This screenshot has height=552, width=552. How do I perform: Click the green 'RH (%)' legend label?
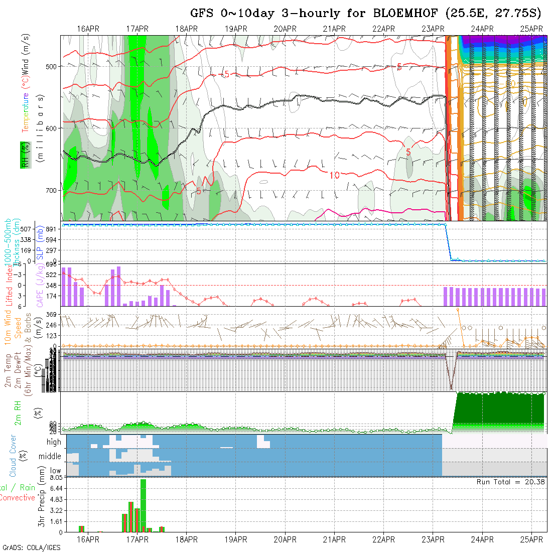(26, 155)
